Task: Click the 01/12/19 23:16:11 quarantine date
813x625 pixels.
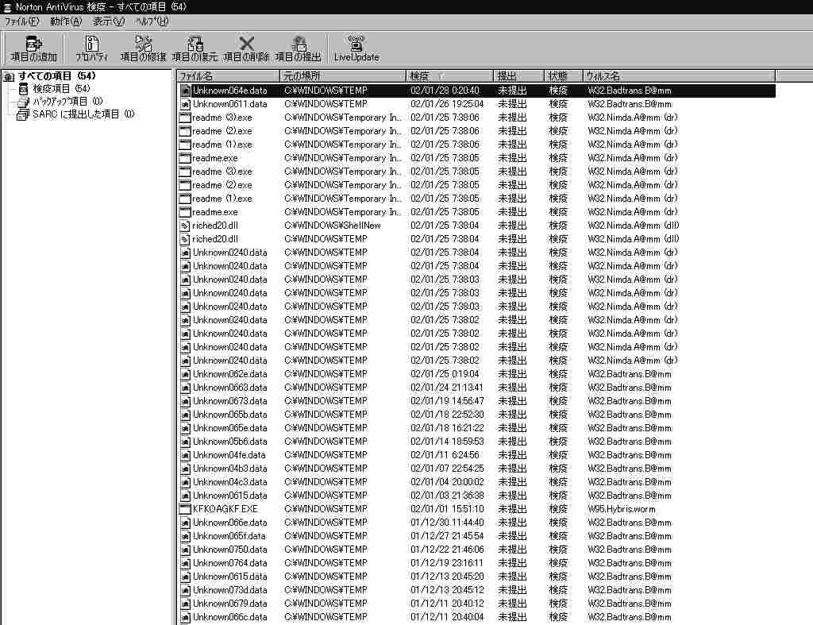Action: pyautogui.click(x=447, y=563)
